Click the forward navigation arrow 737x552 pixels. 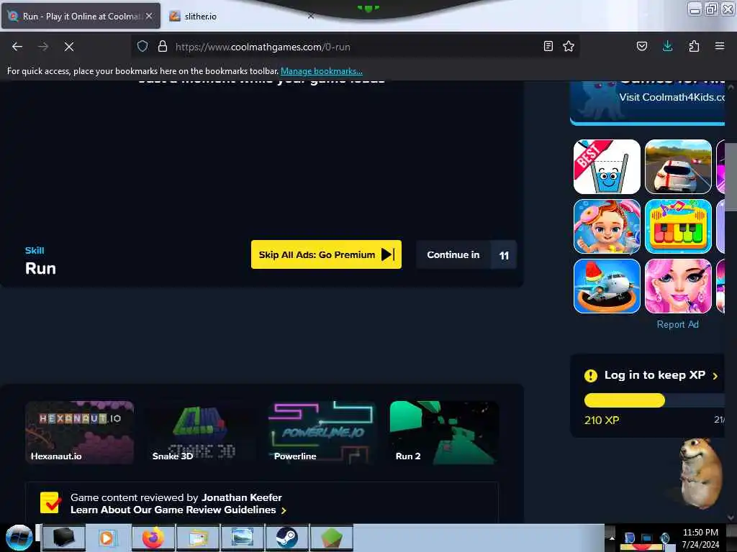[x=42, y=47]
